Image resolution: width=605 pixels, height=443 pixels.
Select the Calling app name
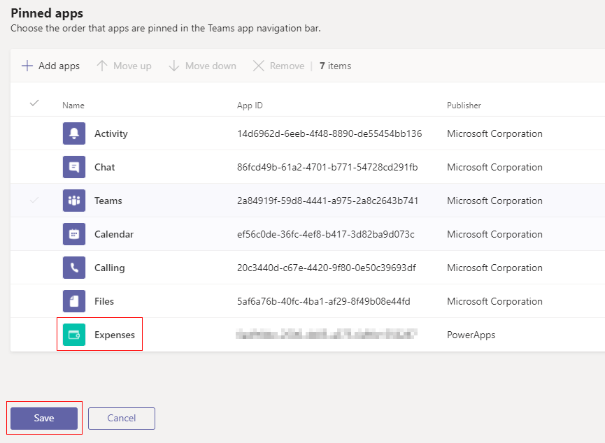coord(110,268)
